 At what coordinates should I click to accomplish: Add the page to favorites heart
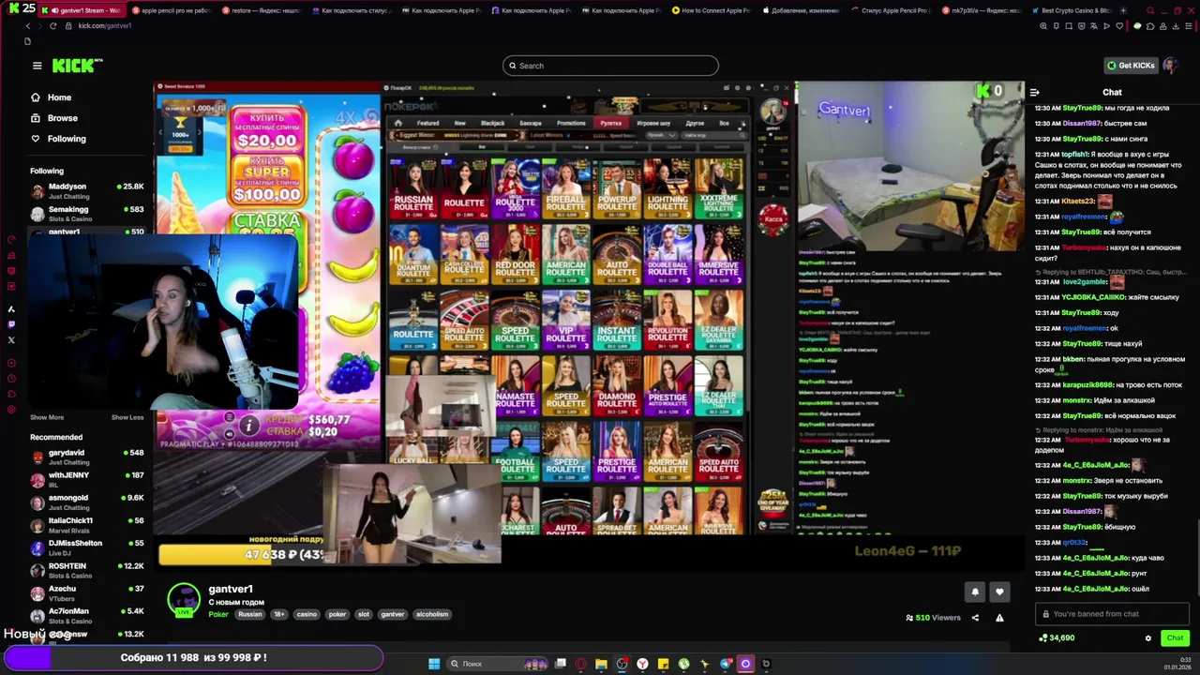click(x=1118, y=25)
